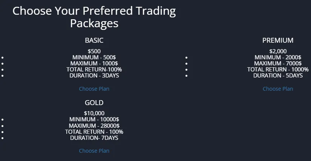Image resolution: width=311 pixels, height=161 pixels.
Task: Click the $500 price label
Action: pyautogui.click(x=94, y=51)
